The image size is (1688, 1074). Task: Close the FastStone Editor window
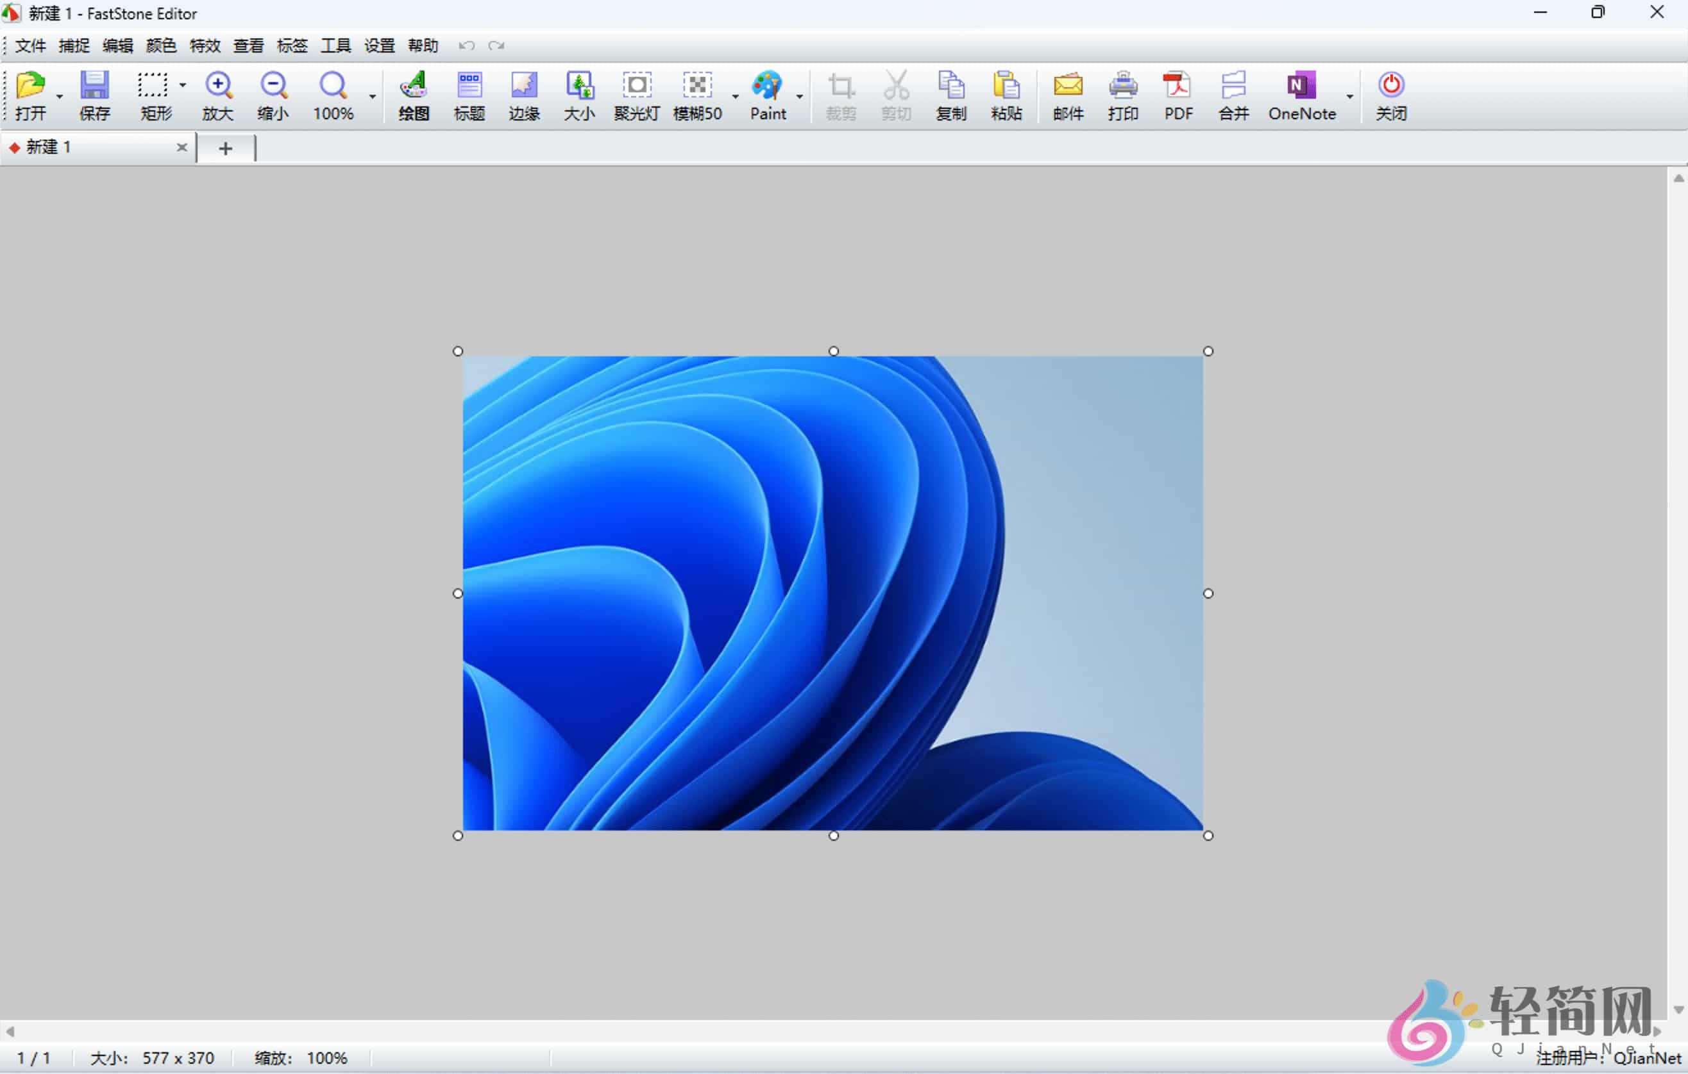click(1657, 13)
